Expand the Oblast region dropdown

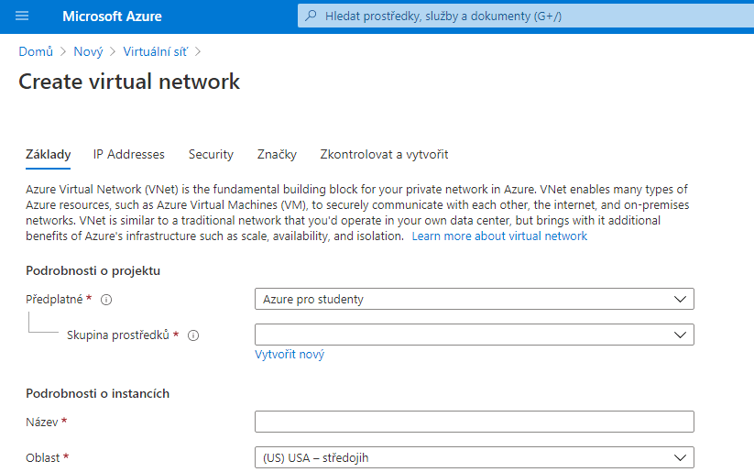[474, 457]
